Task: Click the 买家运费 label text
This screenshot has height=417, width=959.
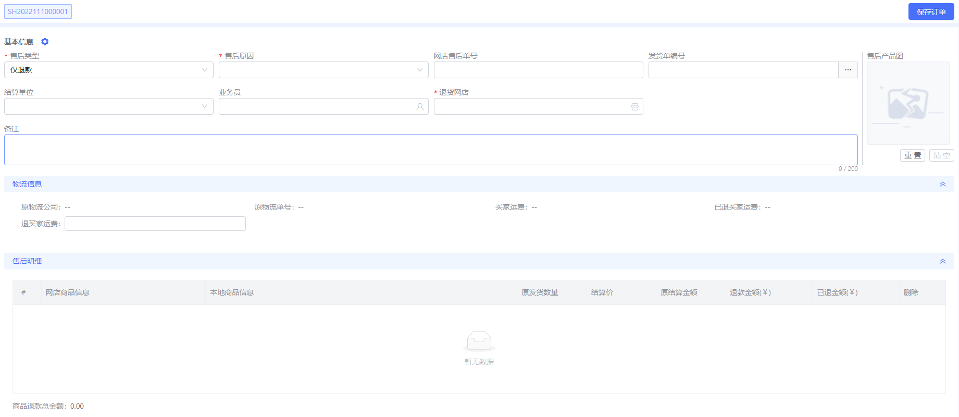Action: point(512,207)
